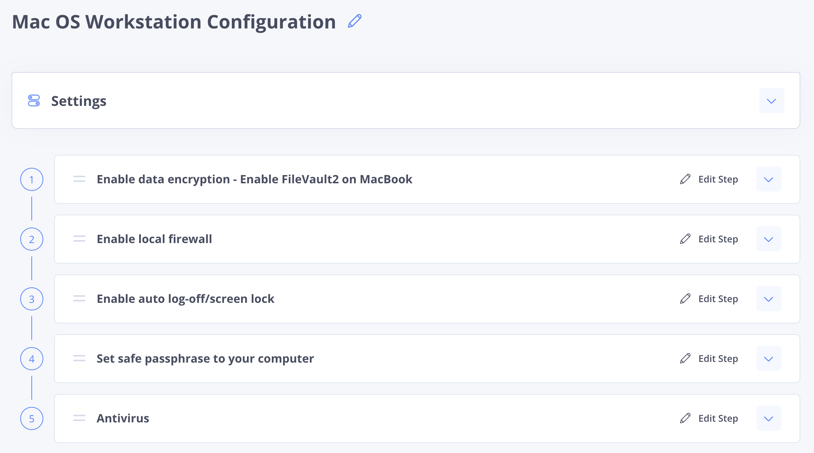The width and height of the screenshot is (814, 453).
Task: Open the Set safe passphrase step title
Action: coord(205,359)
